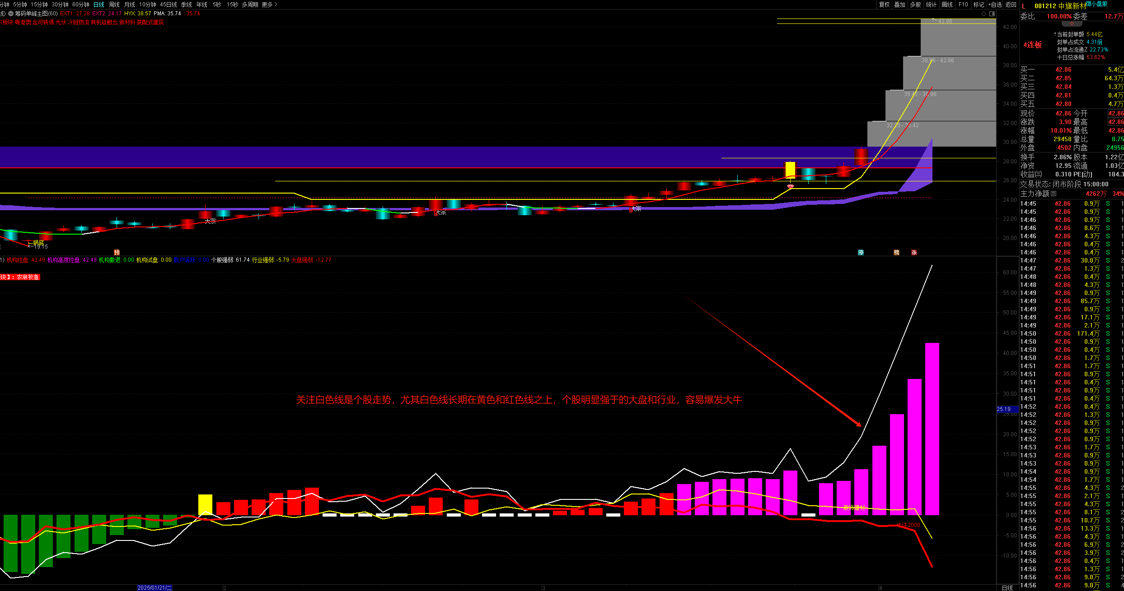
Task: Click the tallest magenta histogram bar
Action: 932,429
